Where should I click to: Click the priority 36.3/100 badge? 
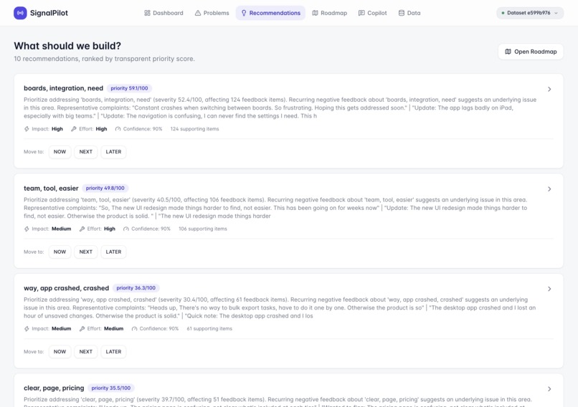[x=136, y=288]
